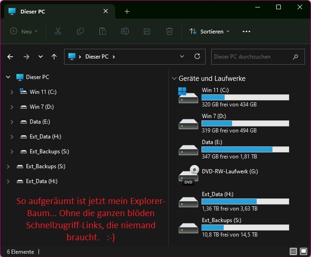Click the Ext_Backups (S:) usage bar
The width and height of the screenshot is (311, 257).
pyautogui.click(x=245, y=227)
